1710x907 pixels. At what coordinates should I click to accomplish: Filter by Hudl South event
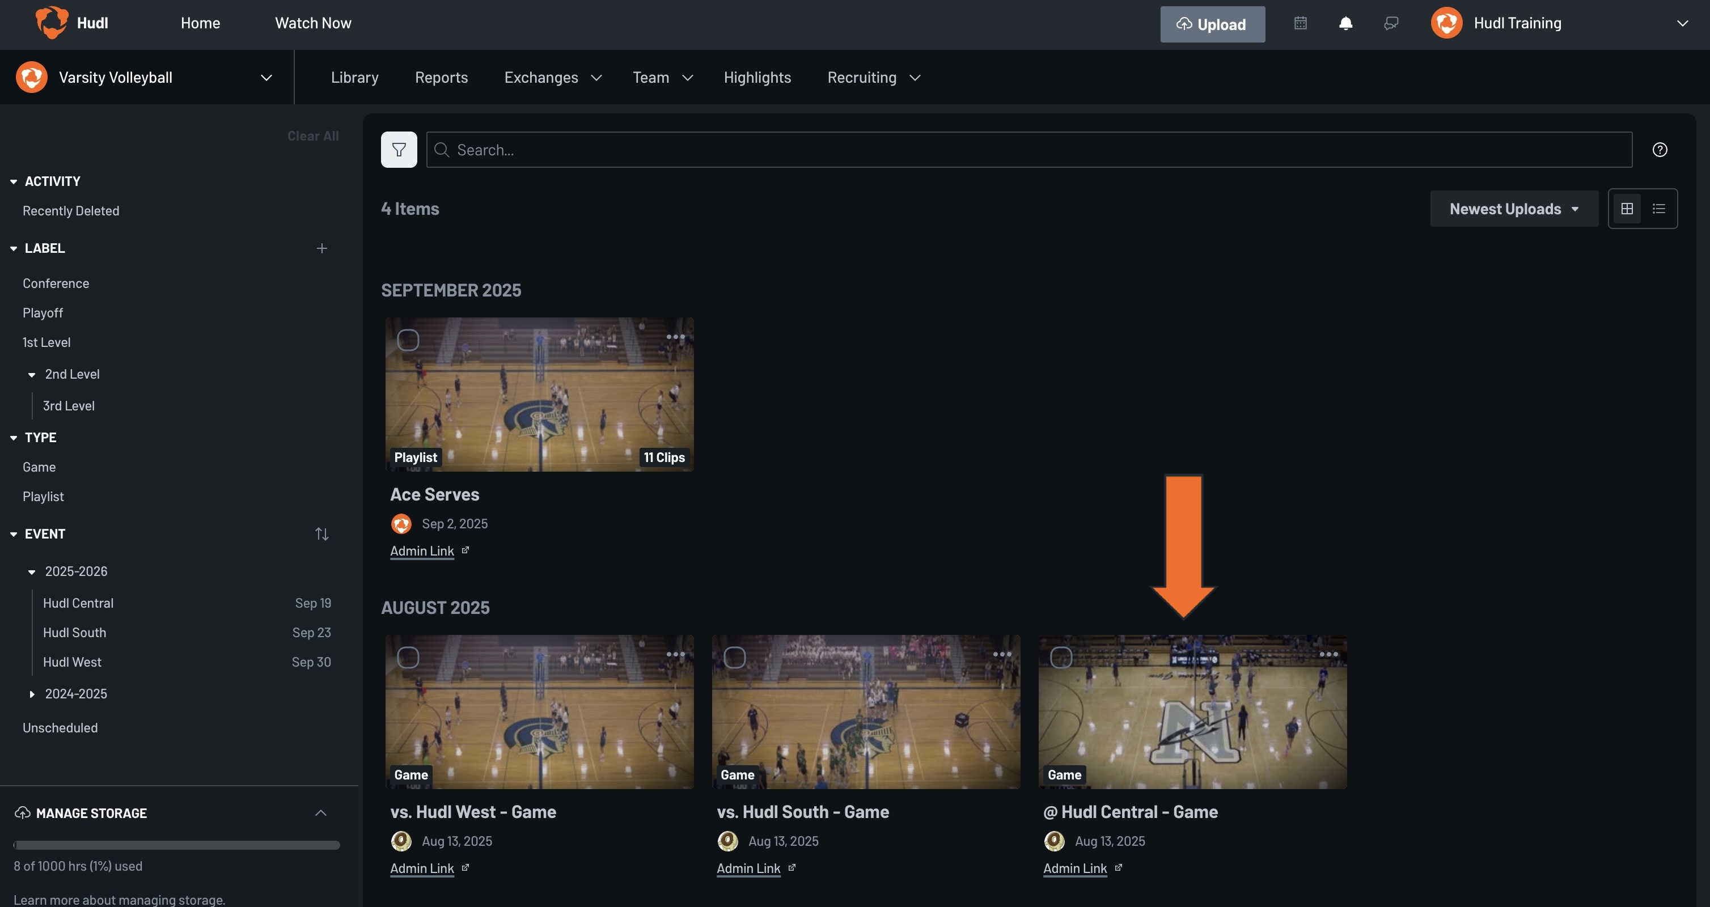click(74, 632)
